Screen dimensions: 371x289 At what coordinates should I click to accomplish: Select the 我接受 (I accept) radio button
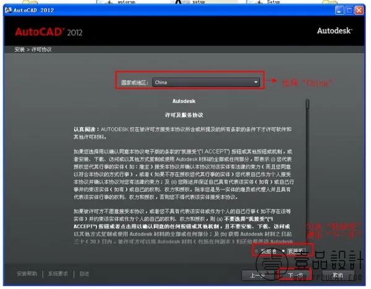click(283, 251)
